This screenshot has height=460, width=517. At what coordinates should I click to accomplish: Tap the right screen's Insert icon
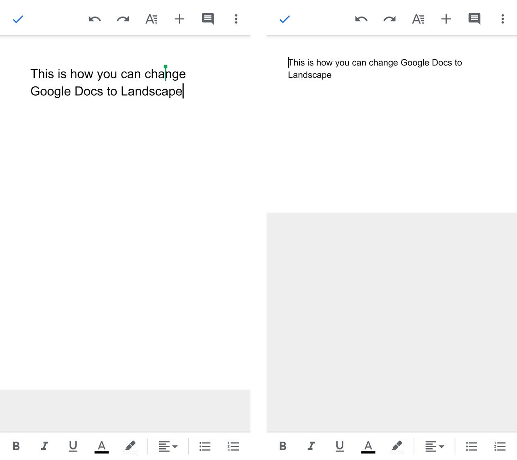[x=446, y=19]
